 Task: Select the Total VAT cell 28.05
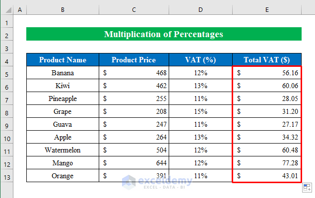point(267,99)
